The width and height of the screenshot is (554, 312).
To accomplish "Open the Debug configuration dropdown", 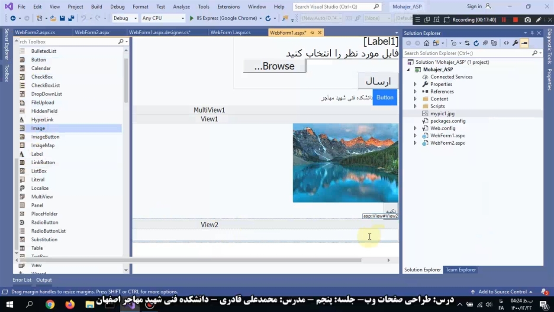I will 125,18.
